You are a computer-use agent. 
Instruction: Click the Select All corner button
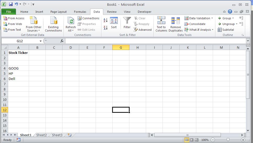click(x=5, y=47)
